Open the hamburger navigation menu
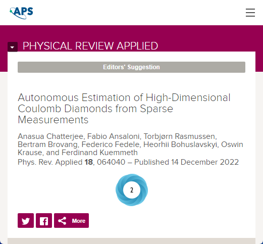This screenshot has height=244, width=263. (250, 13)
